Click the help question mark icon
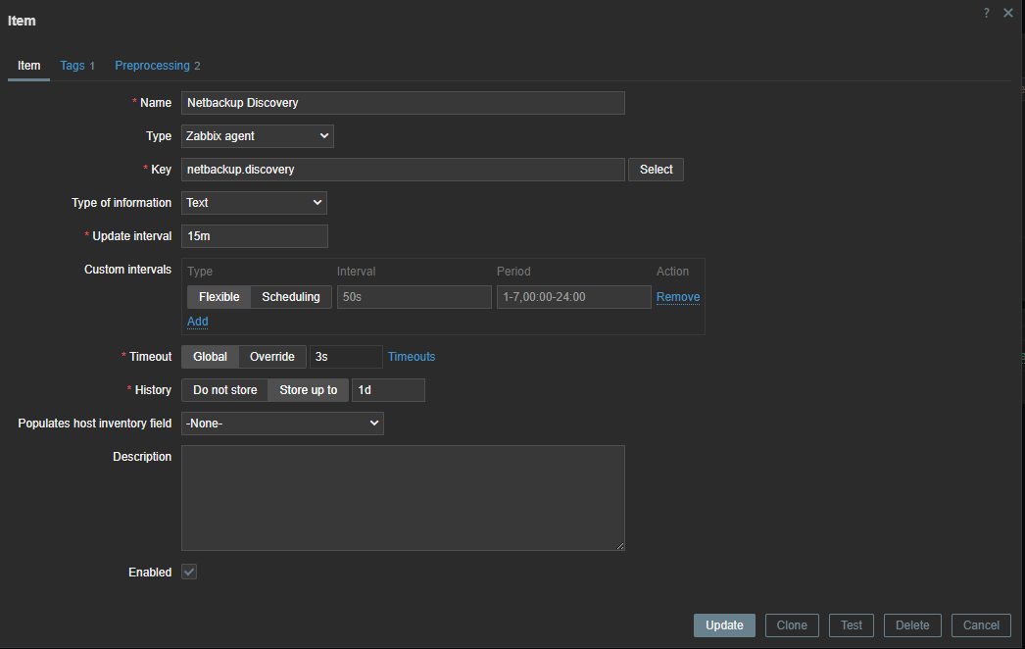This screenshot has height=649, width=1025. [986, 13]
